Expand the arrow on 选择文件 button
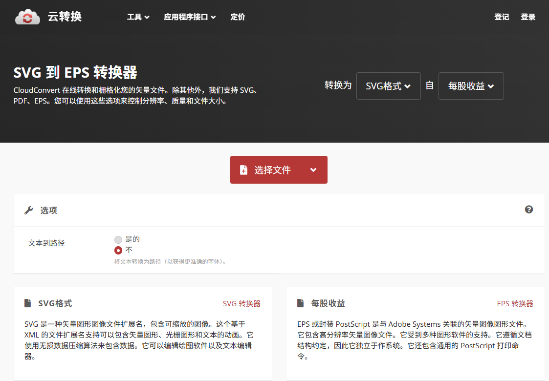 click(x=313, y=170)
